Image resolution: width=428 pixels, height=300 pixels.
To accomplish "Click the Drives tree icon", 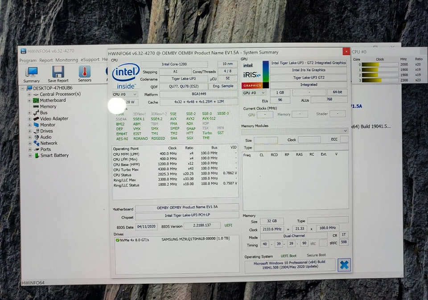I will coord(36,131).
